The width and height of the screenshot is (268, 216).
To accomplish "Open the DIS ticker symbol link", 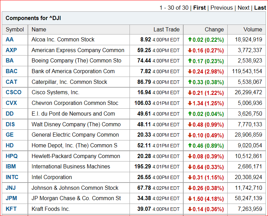I will [x=10, y=124].
